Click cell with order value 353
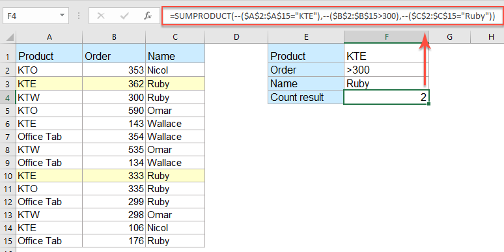504x252 pixels. (114, 70)
